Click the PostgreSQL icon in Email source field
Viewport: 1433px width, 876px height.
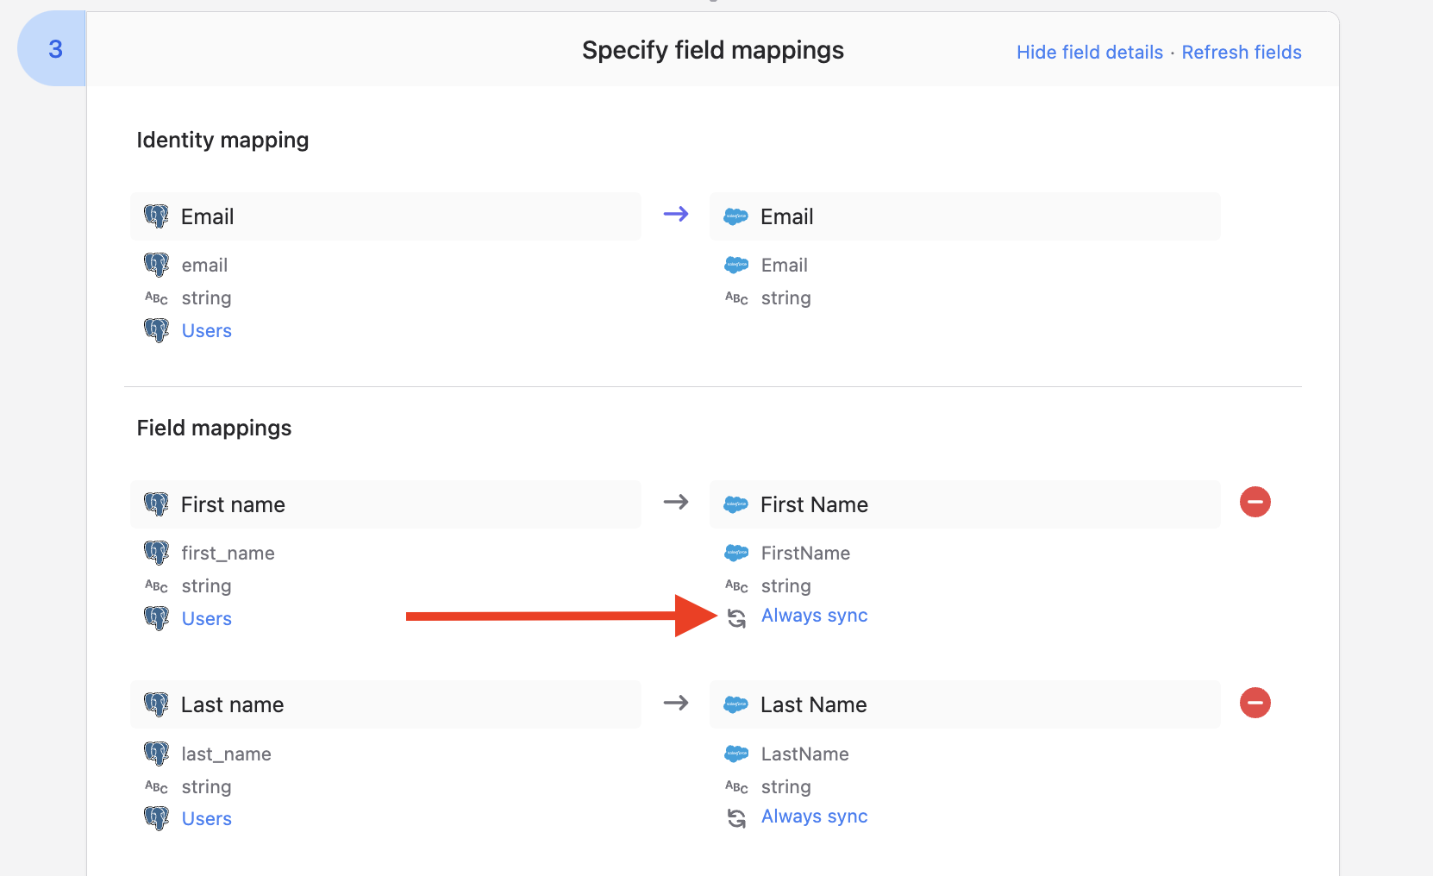coord(156,216)
